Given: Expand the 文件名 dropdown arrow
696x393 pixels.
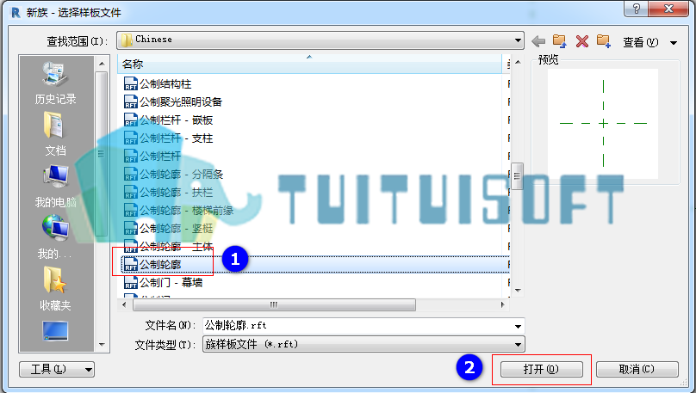Looking at the screenshot, I should click(x=518, y=326).
